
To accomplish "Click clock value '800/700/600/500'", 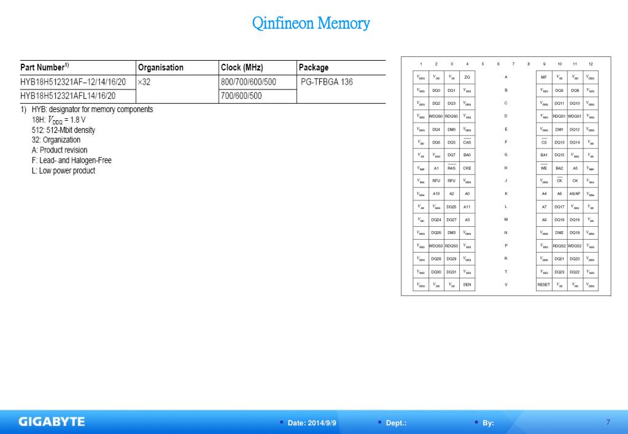I will (x=249, y=82).
